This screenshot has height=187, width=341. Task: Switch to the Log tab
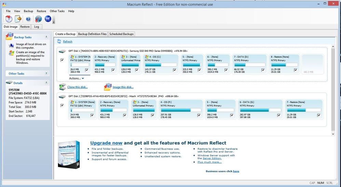37,27
